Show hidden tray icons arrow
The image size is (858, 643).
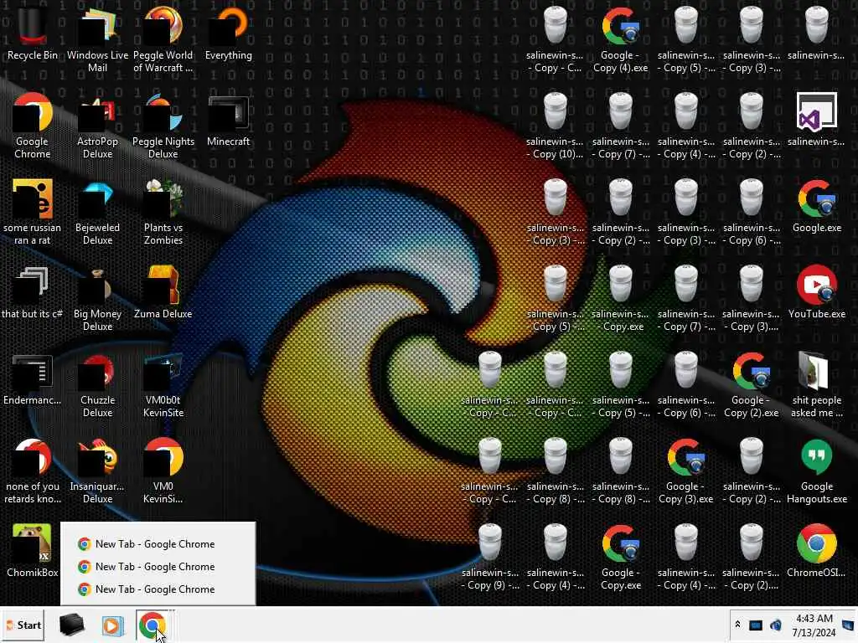pyautogui.click(x=737, y=625)
